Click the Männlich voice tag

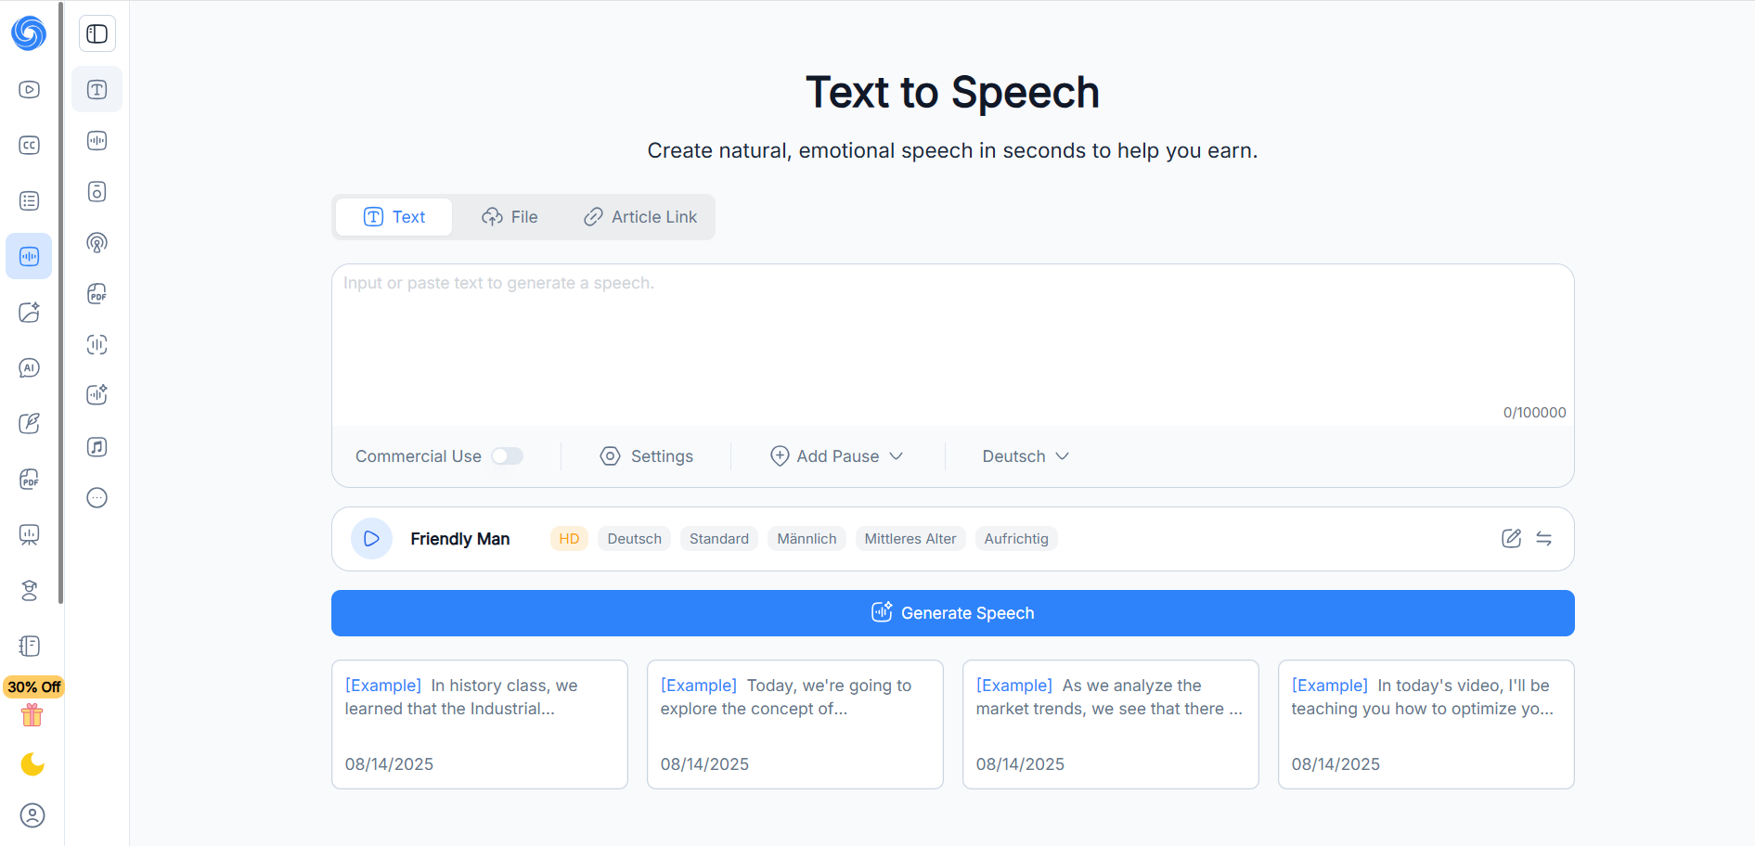coord(807,539)
